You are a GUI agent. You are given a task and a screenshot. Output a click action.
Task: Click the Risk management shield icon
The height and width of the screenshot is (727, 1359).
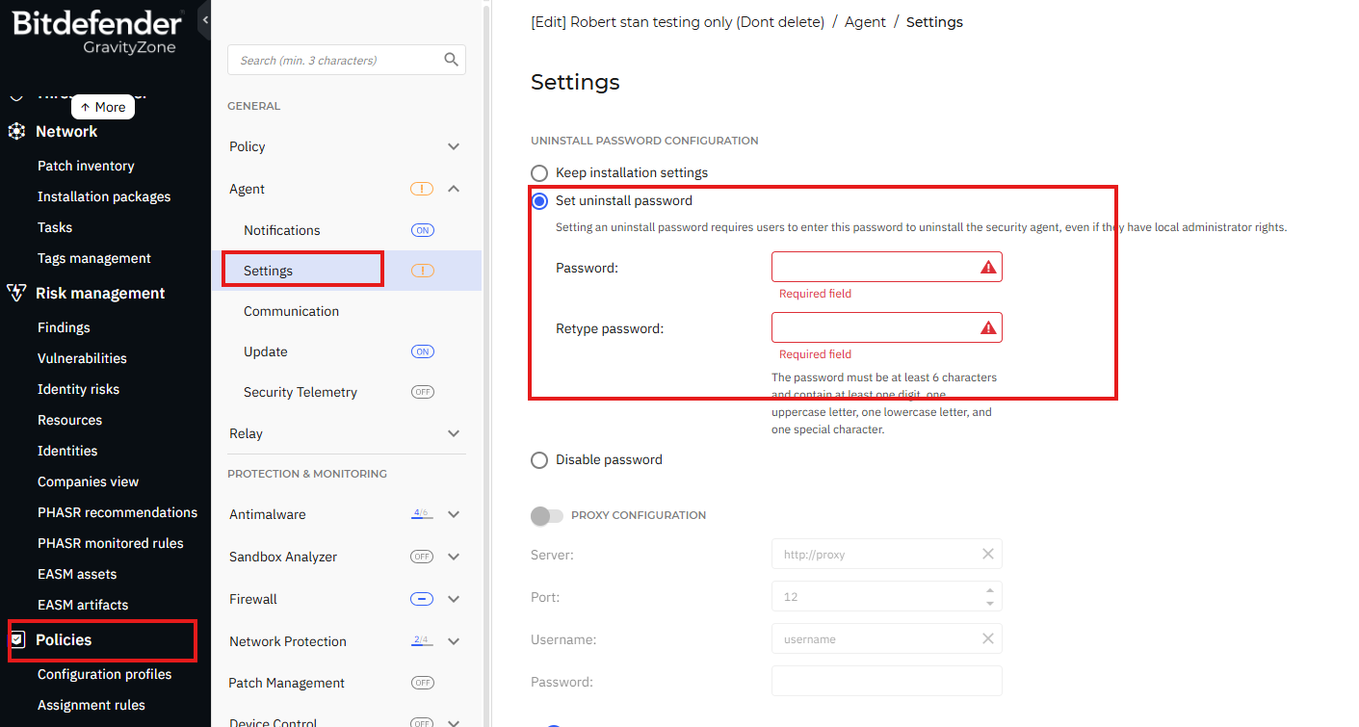(16, 293)
